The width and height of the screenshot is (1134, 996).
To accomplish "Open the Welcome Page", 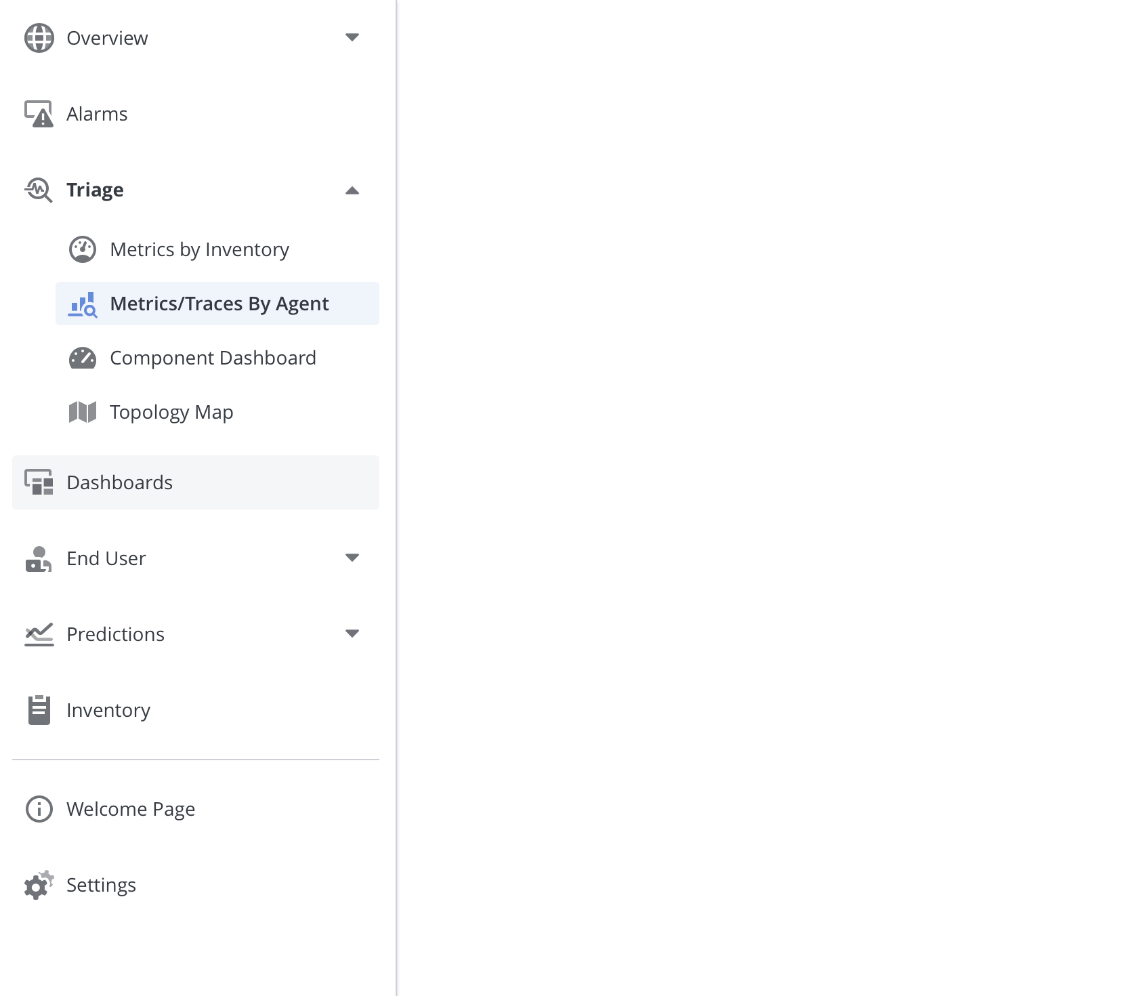I will point(130,809).
